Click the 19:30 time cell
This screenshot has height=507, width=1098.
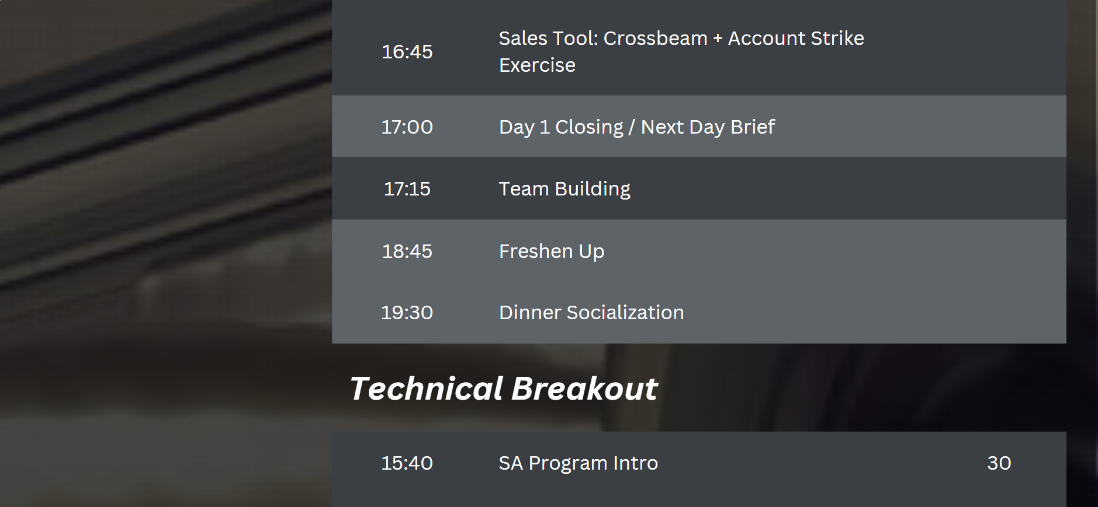click(x=407, y=312)
